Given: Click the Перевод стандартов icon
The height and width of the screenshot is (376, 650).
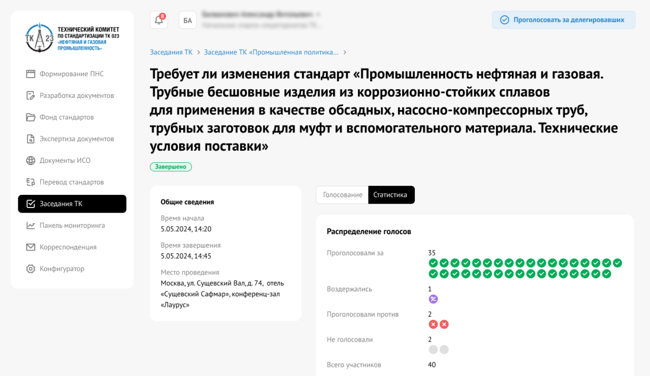Looking at the screenshot, I should [x=30, y=182].
